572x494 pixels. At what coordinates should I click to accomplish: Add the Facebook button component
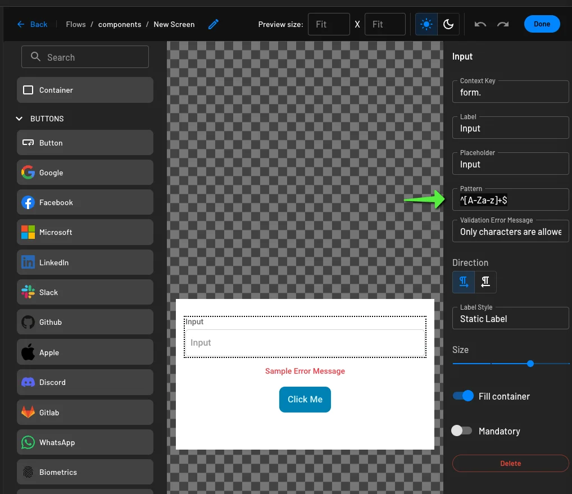pos(85,202)
